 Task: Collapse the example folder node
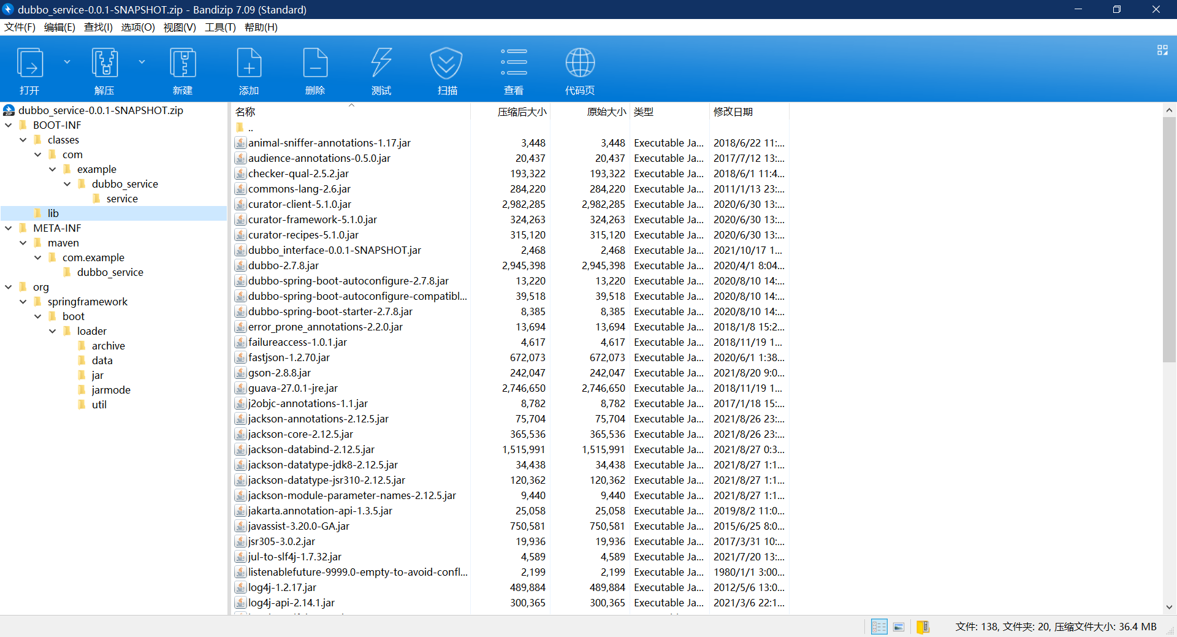pyautogui.click(x=53, y=169)
